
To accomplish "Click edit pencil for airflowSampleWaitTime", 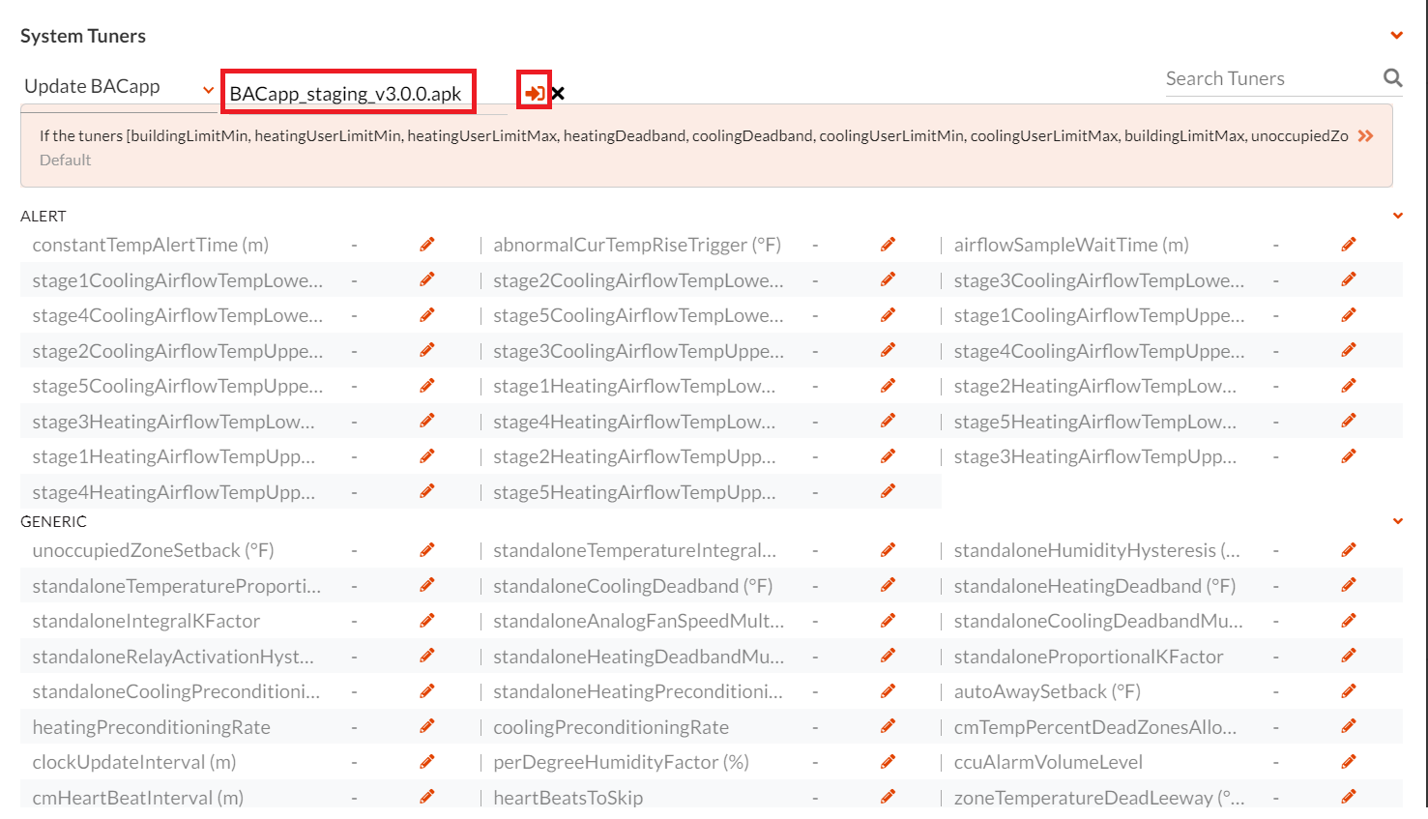I will coord(1349,245).
